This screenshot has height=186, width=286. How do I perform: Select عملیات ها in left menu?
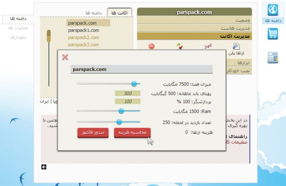pyautogui.click(x=18, y=28)
